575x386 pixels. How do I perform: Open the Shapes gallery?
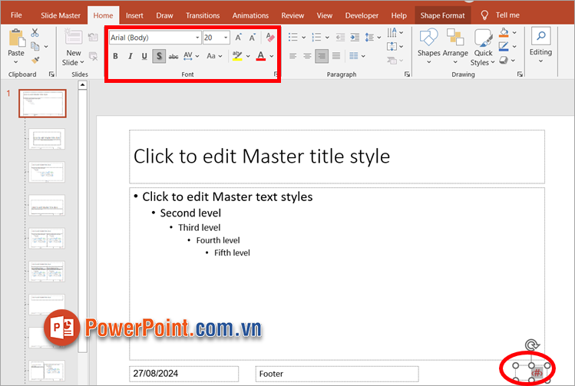[x=428, y=45]
